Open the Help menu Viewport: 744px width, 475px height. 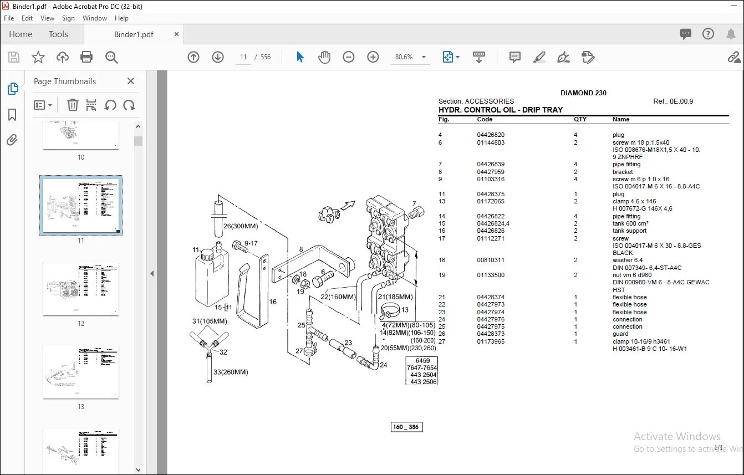pyautogui.click(x=121, y=18)
